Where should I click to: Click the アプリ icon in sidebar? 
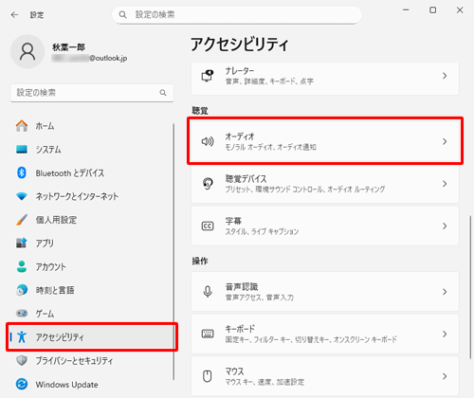(x=22, y=243)
